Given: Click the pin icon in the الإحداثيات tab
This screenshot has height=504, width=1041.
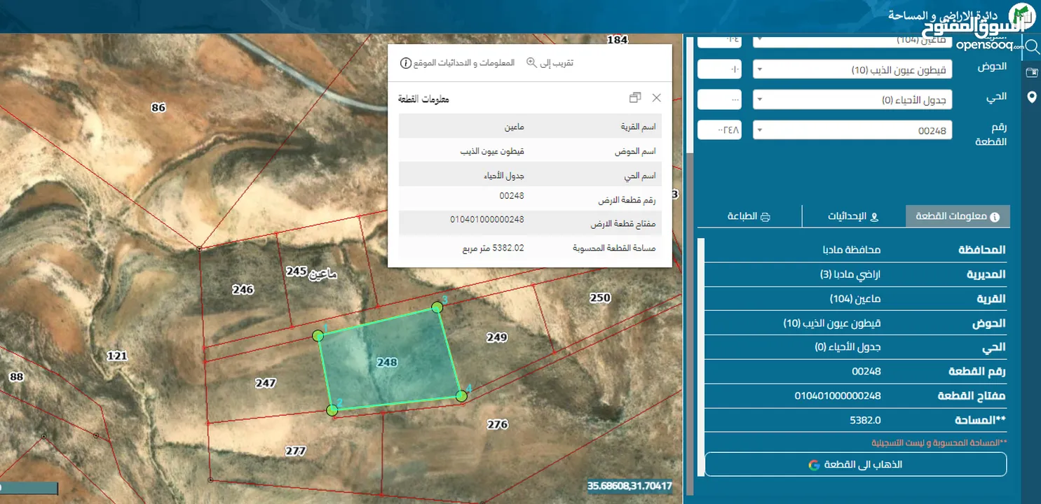Looking at the screenshot, I should [x=874, y=216].
